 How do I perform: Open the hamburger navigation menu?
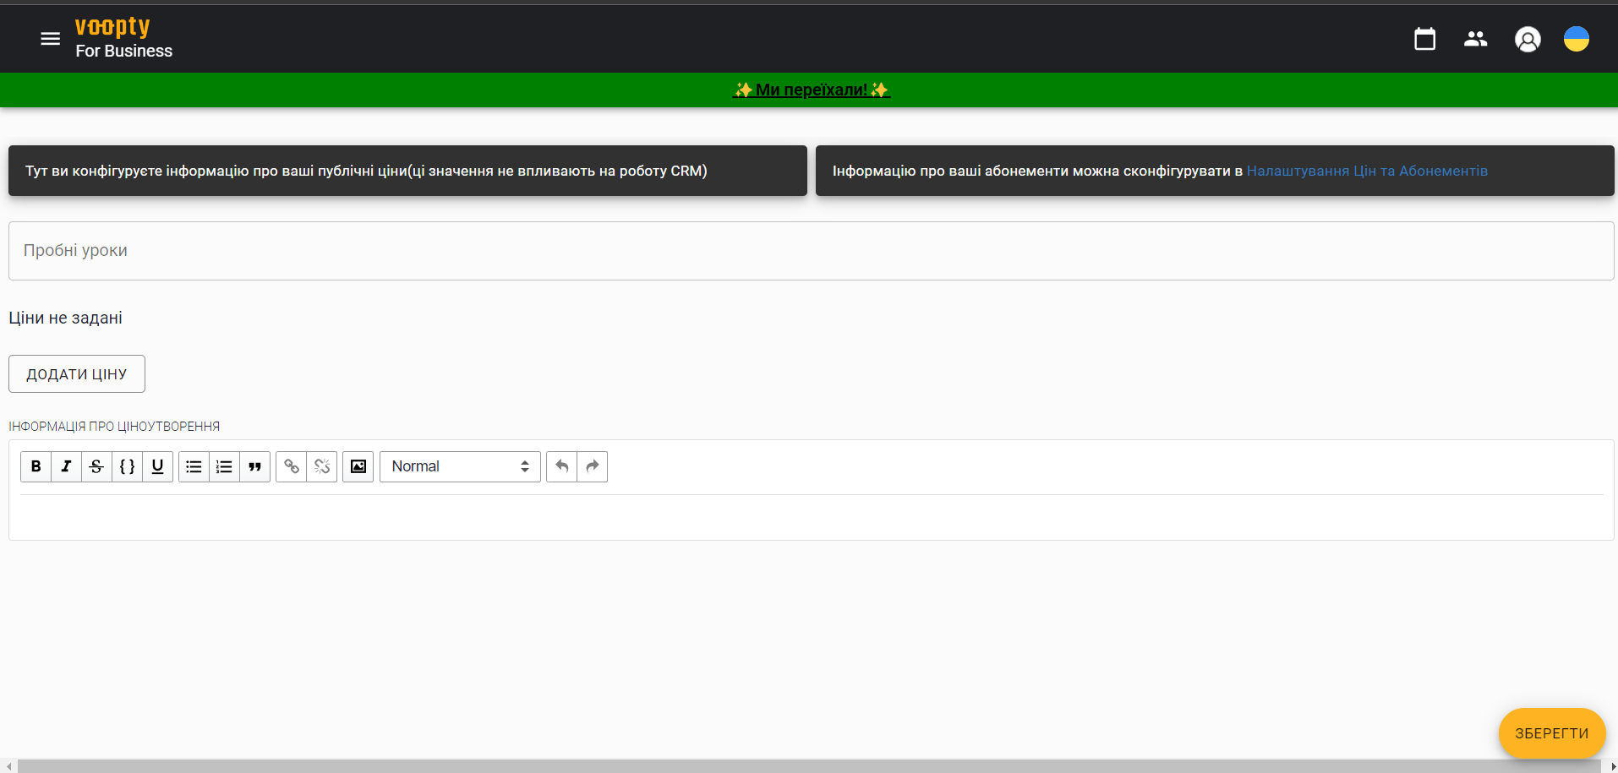pyautogui.click(x=50, y=39)
